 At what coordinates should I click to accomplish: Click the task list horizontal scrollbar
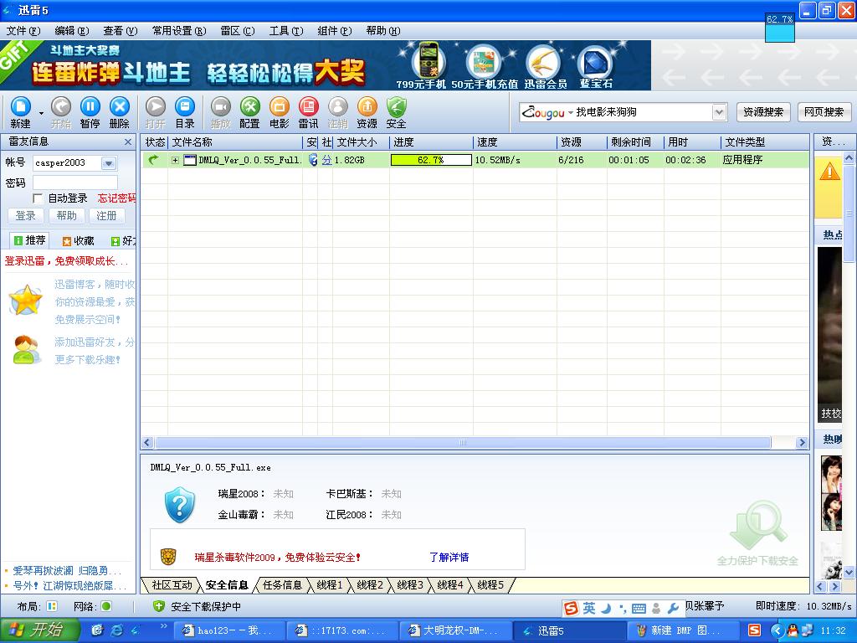(x=462, y=442)
